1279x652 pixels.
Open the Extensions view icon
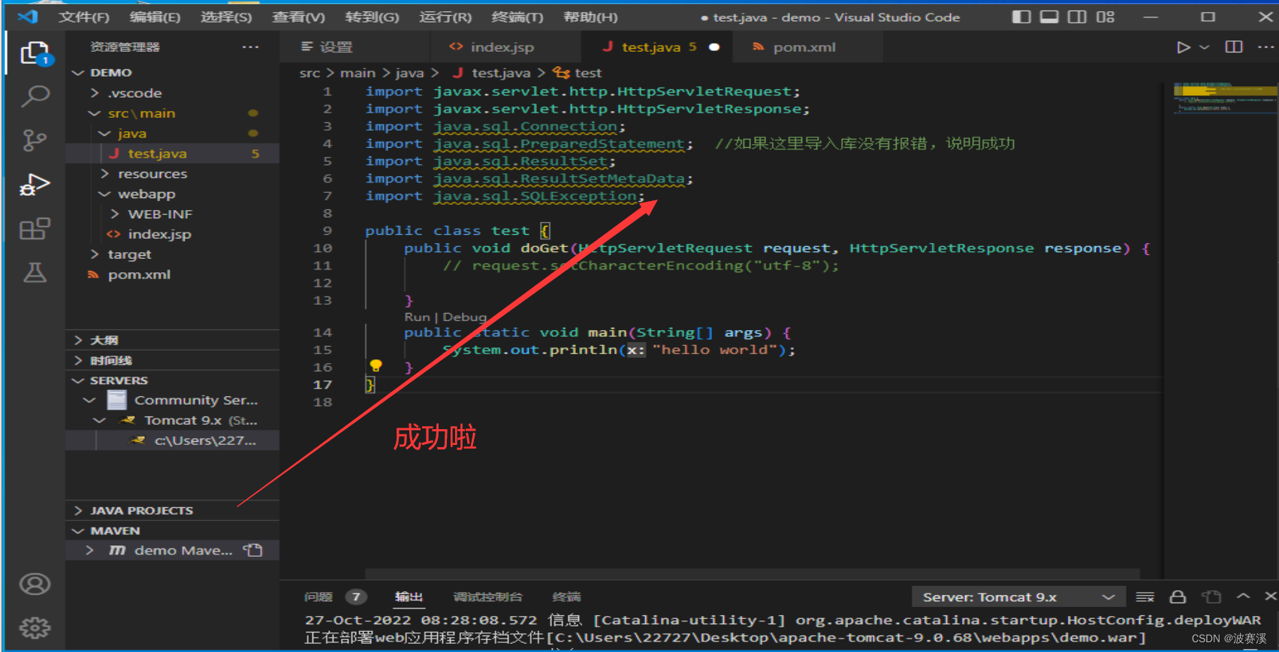[35, 229]
